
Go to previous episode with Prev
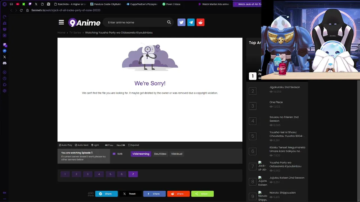[x=109, y=145]
